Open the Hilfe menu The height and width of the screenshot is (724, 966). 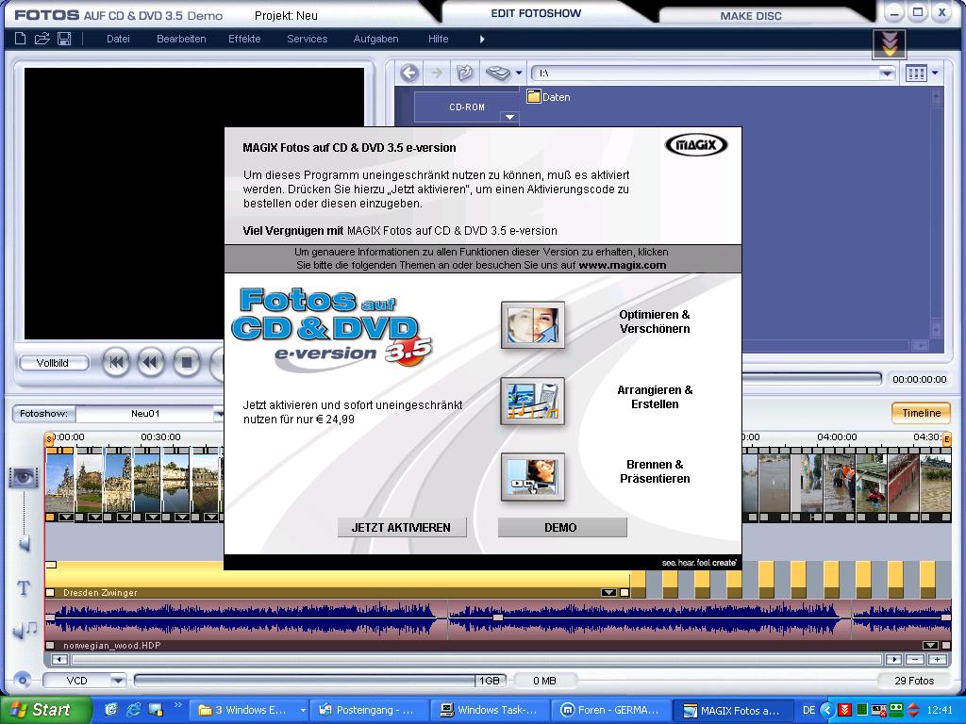pyautogui.click(x=438, y=39)
